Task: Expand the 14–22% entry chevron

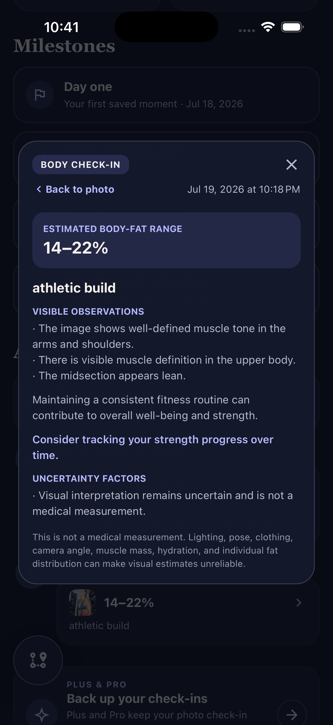Action: tap(299, 603)
